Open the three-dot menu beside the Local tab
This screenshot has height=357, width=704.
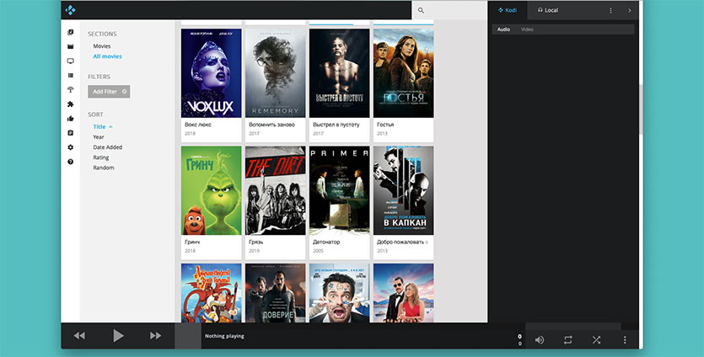pos(610,10)
